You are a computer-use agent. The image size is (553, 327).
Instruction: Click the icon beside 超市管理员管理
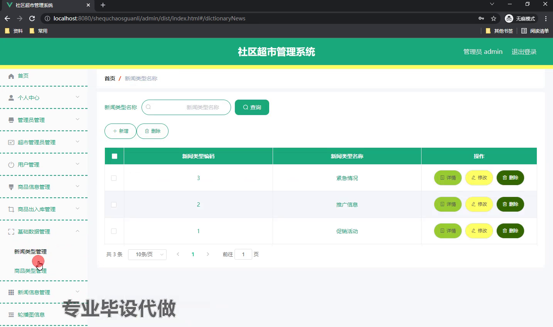11,142
